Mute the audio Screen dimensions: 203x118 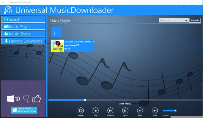pos(155,111)
